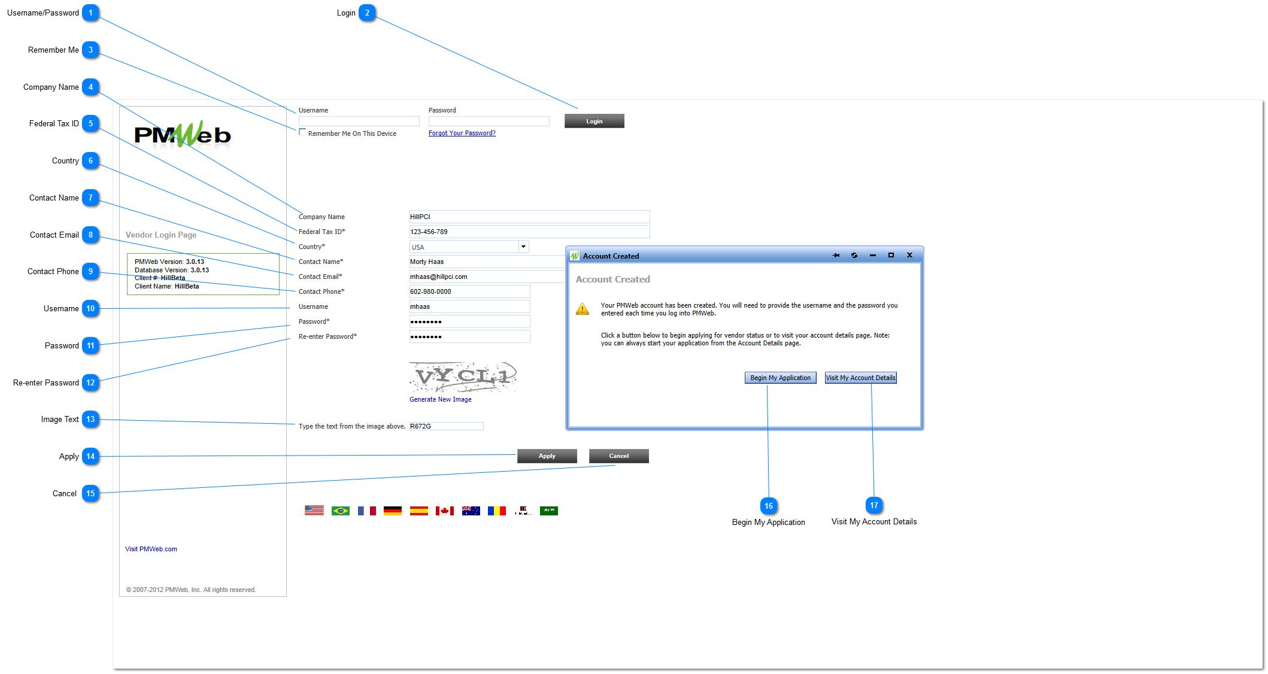Image resolution: width=1268 pixels, height=674 pixels.
Task: Click the CAPTCHA verification image
Action: point(463,377)
